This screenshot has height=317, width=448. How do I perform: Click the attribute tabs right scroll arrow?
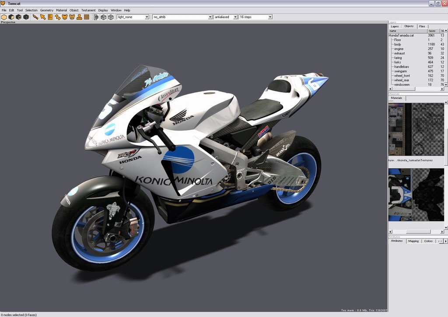tap(445, 241)
